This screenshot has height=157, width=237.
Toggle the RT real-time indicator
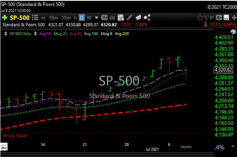click(x=212, y=18)
